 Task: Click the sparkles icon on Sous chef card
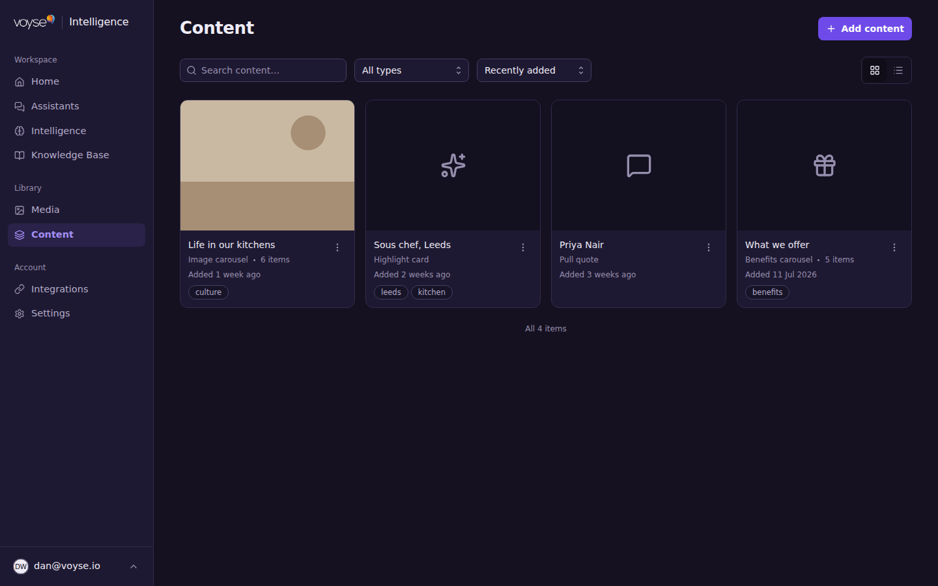453,165
